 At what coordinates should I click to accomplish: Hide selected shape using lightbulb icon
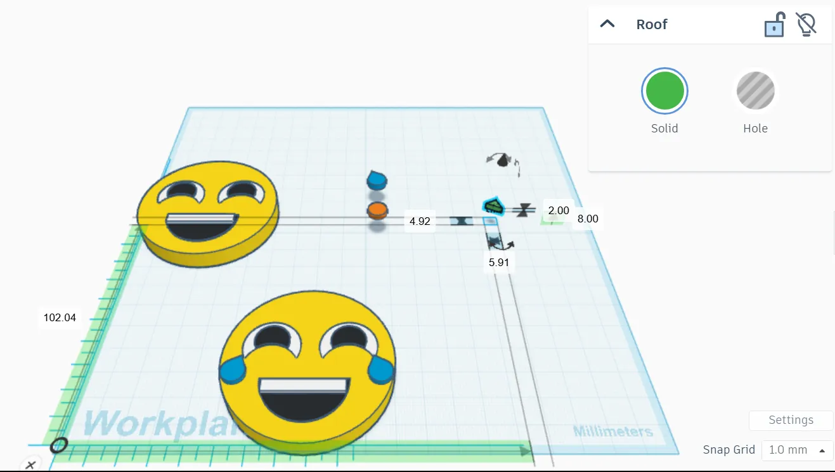pyautogui.click(x=806, y=24)
